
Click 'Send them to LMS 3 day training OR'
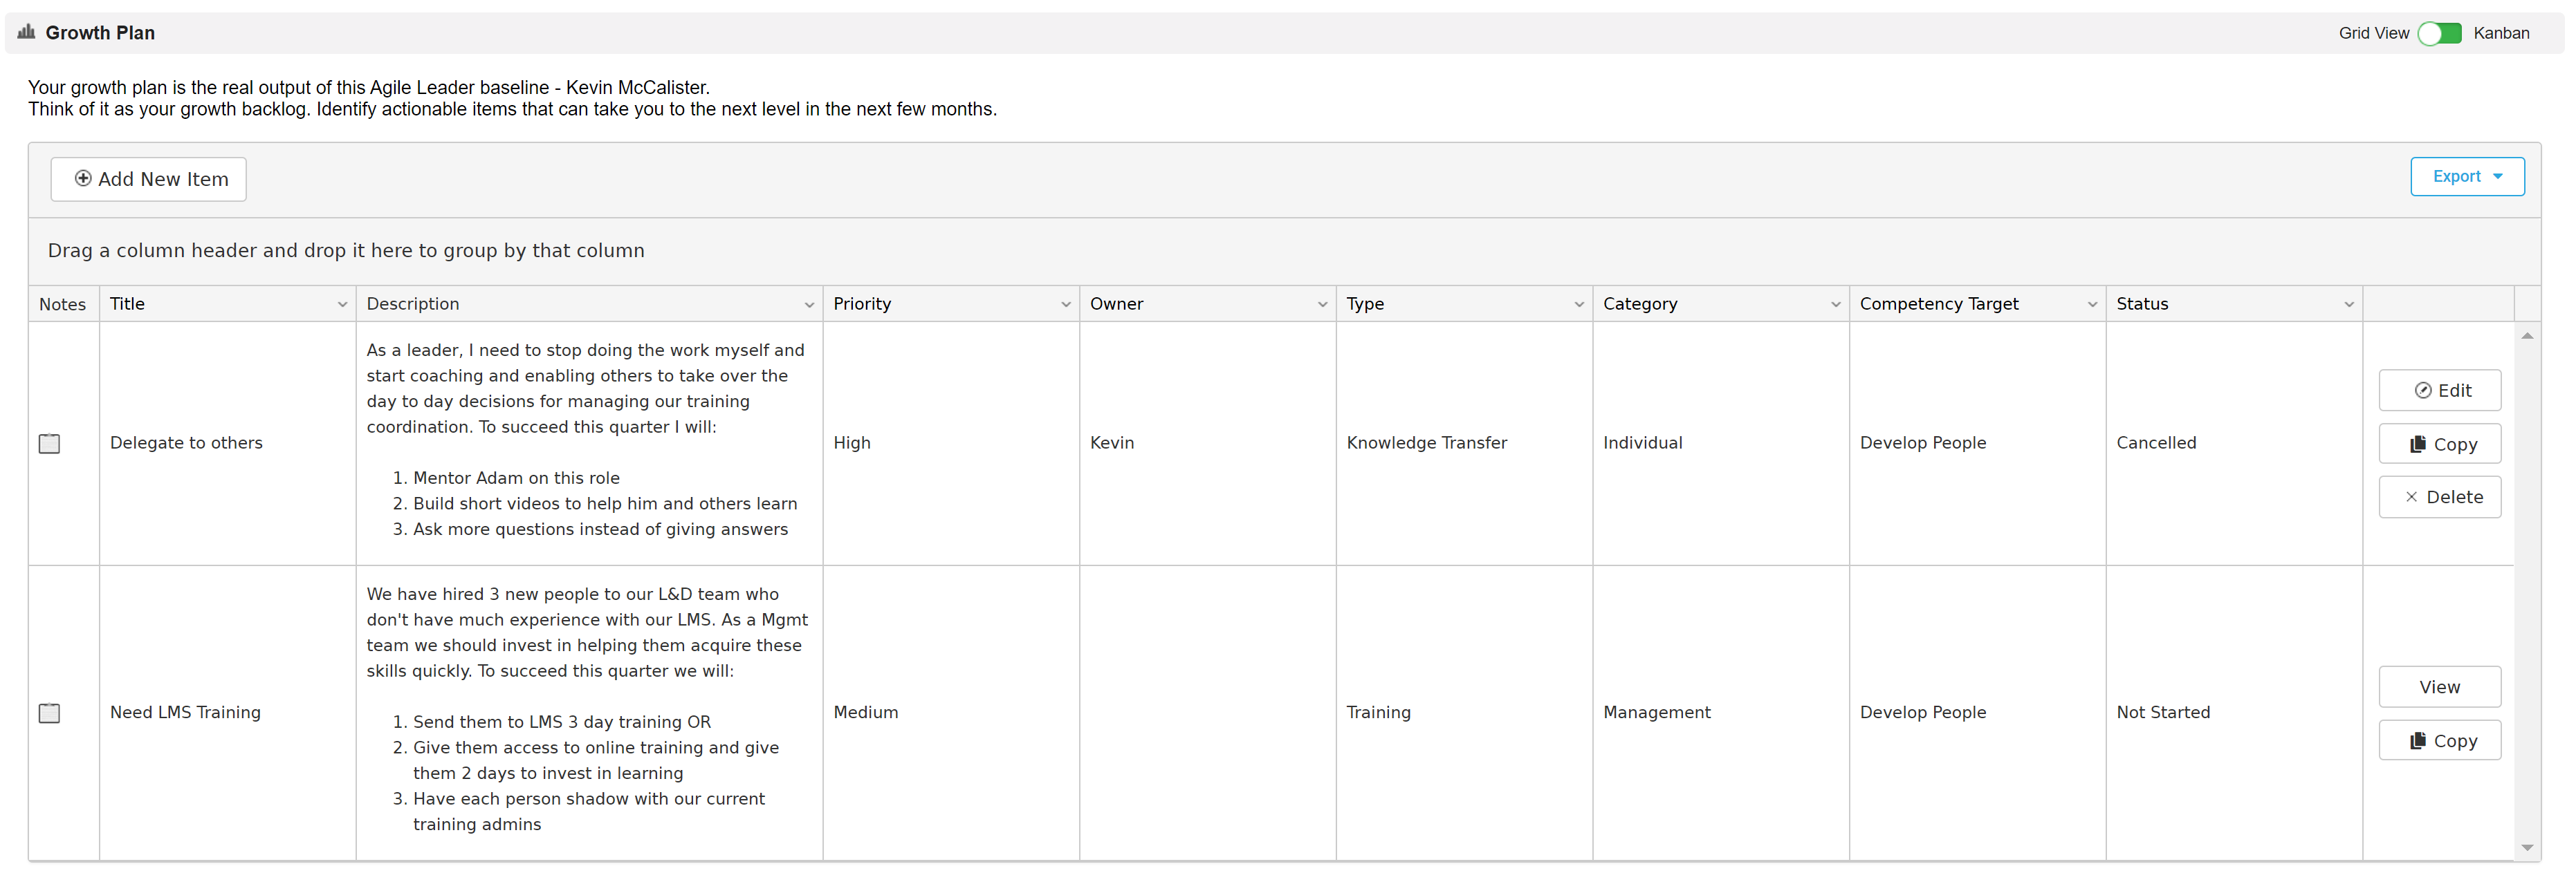click(x=562, y=722)
